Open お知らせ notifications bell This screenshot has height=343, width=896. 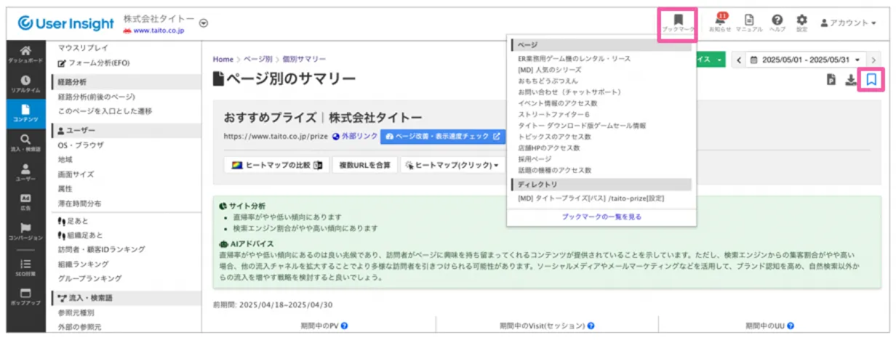pos(720,23)
